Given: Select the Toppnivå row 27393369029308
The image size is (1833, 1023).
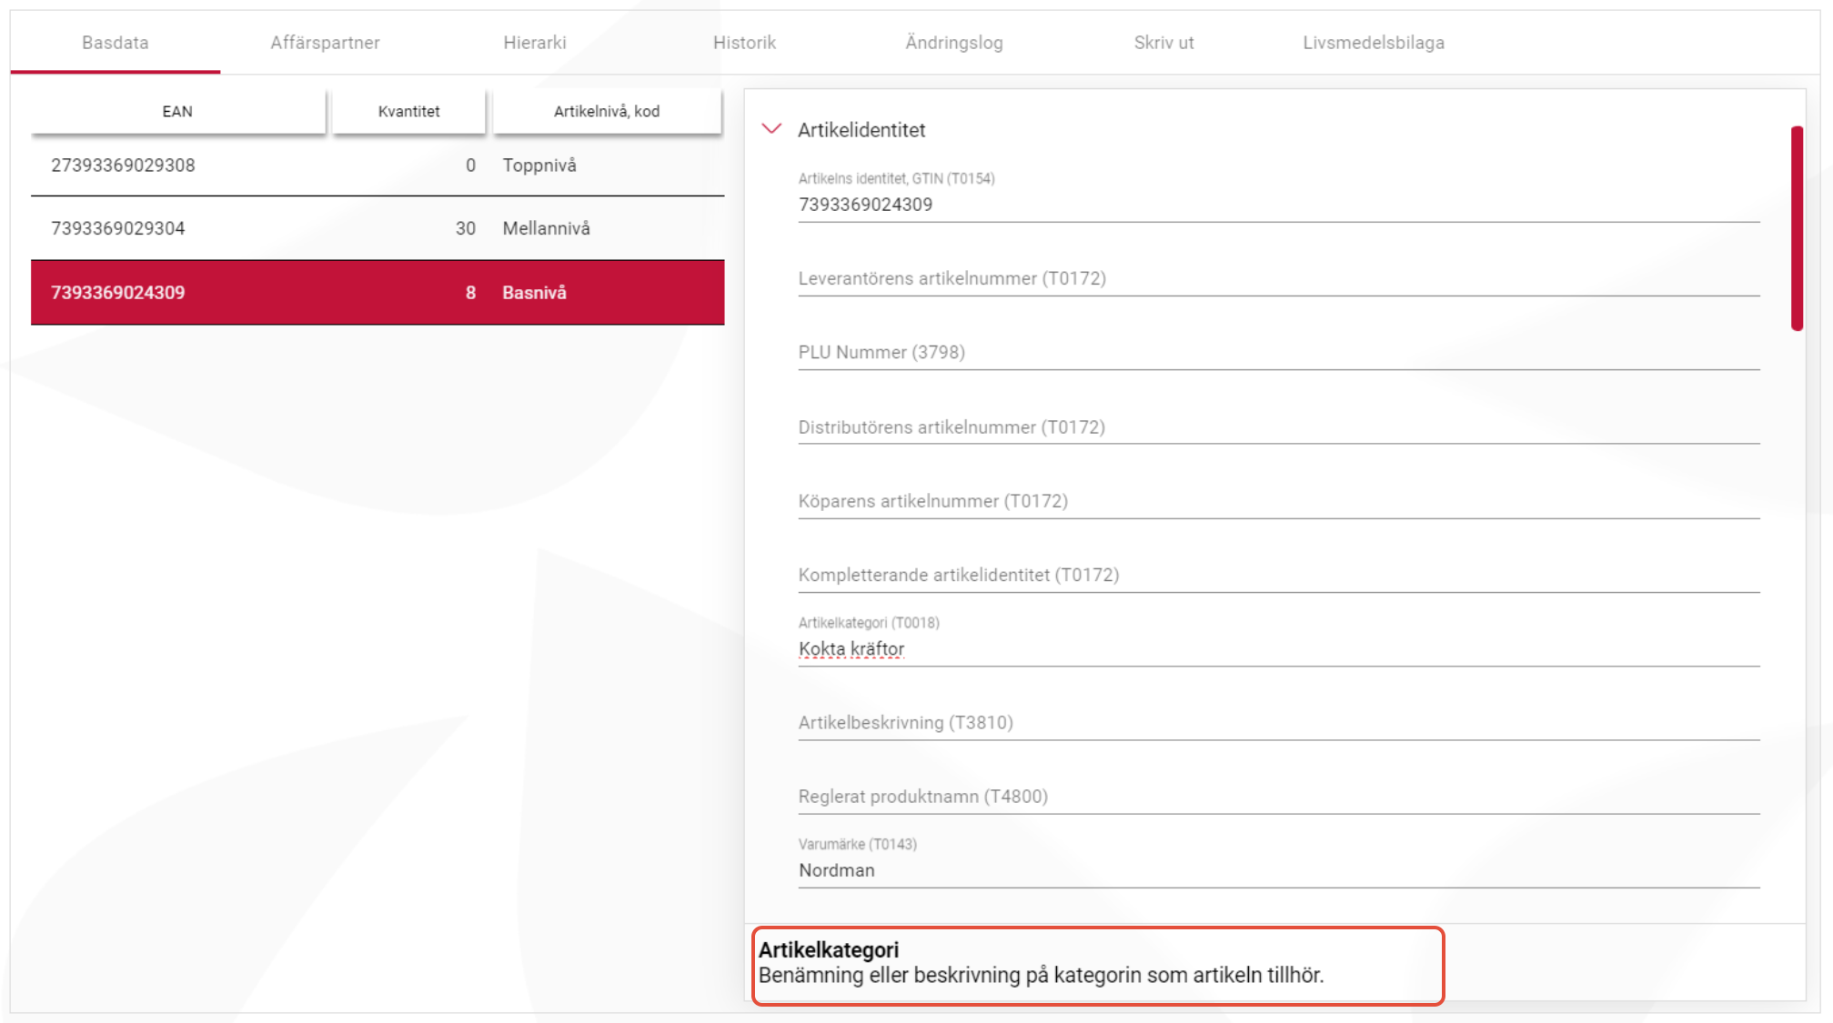Looking at the screenshot, I should point(378,165).
